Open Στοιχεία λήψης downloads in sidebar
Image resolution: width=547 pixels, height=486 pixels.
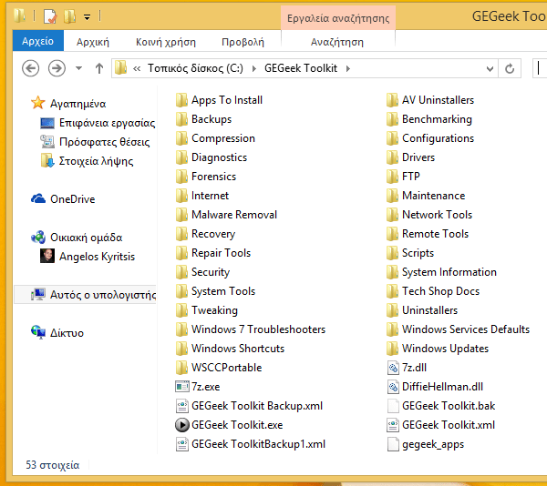coord(96,161)
